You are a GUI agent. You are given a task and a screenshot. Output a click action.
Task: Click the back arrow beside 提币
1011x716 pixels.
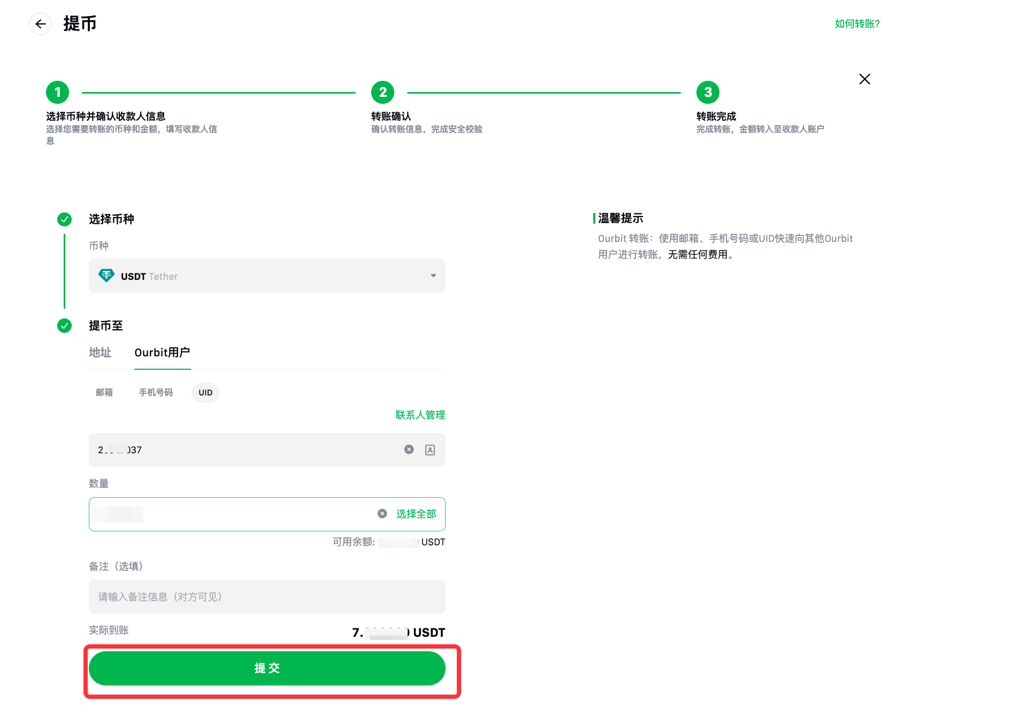point(40,24)
